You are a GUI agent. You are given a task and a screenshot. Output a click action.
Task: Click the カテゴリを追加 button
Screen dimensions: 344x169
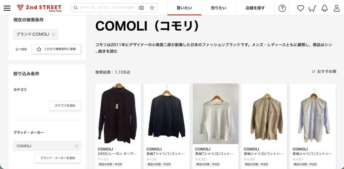coord(65,106)
